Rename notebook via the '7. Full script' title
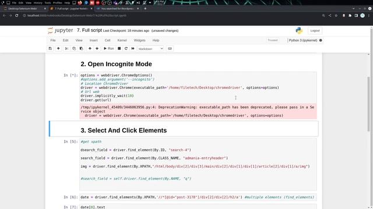The image size is (373, 209). click(89, 30)
